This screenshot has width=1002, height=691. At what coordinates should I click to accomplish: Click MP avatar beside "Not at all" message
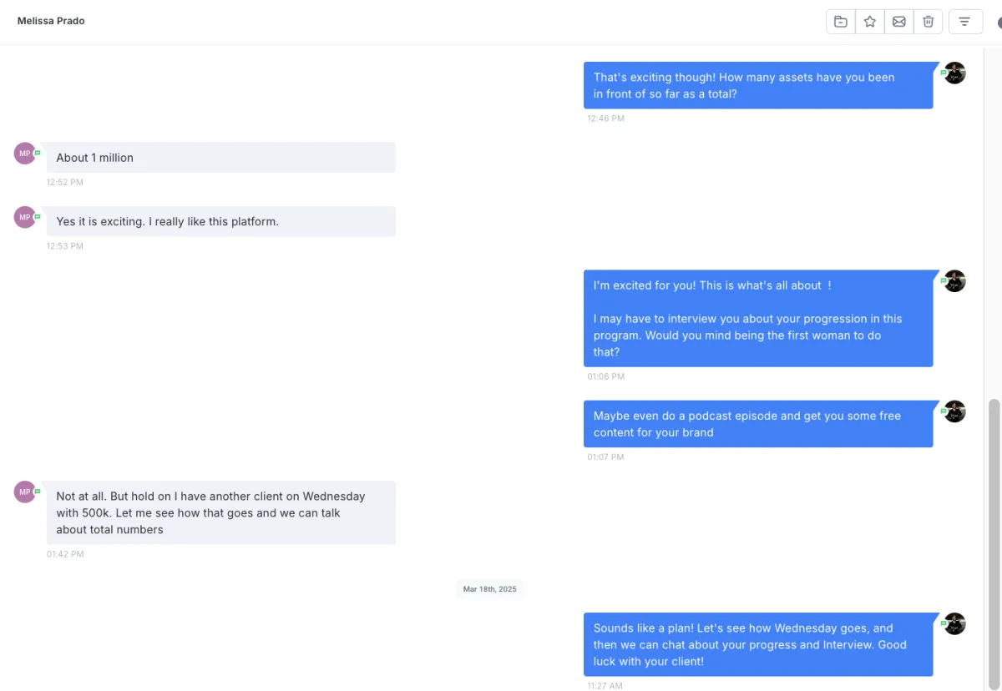point(25,492)
